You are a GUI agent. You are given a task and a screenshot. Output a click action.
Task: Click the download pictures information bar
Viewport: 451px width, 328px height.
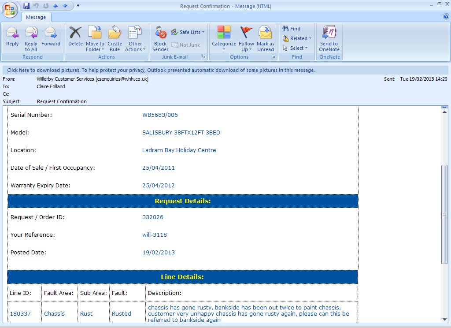click(161, 70)
